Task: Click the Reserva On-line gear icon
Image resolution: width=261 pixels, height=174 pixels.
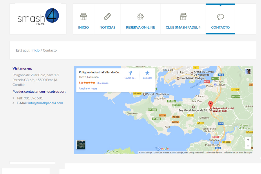Action: pos(140,17)
